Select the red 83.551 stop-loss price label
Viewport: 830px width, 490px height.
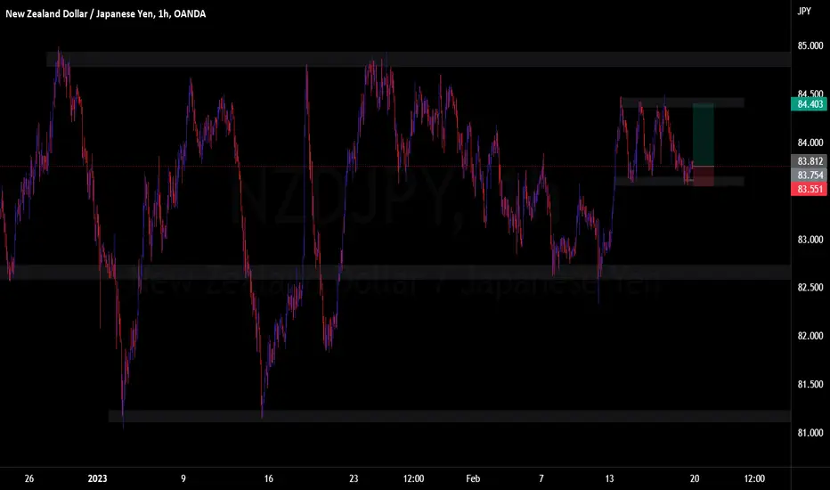click(809, 189)
